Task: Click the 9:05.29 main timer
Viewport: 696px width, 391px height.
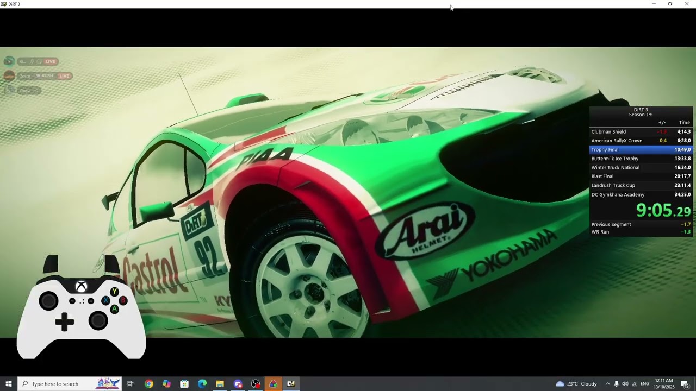Action: tap(663, 210)
